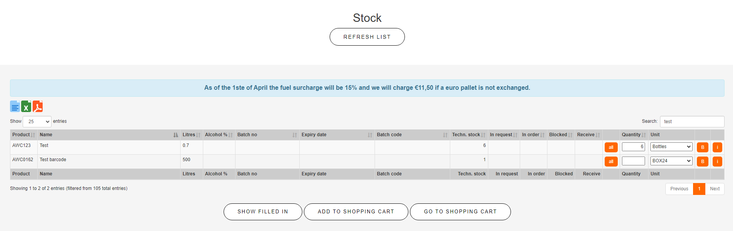Export the stock list to Excel
Image resolution: width=733 pixels, height=231 pixels.
click(26, 106)
